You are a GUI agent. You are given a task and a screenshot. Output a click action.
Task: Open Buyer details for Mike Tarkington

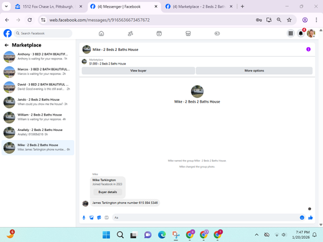[x=108, y=192]
